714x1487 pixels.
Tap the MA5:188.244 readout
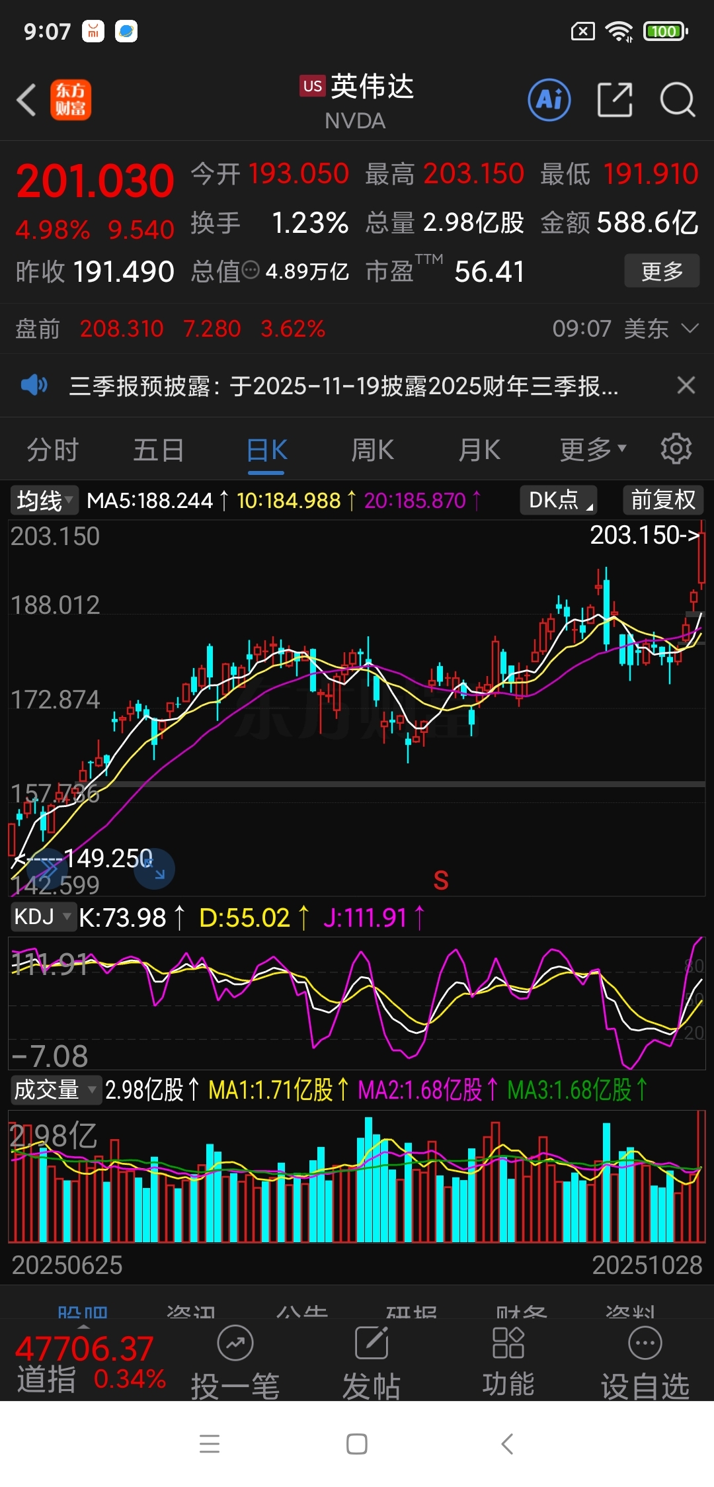(x=158, y=500)
